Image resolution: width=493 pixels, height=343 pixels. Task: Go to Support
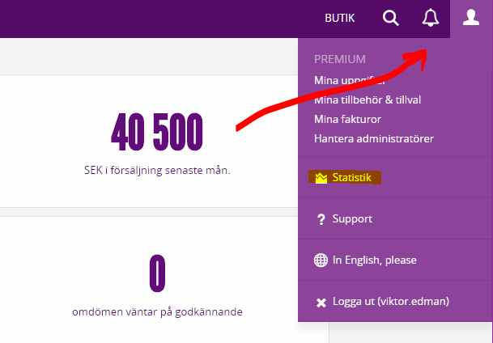pyautogui.click(x=352, y=218)
